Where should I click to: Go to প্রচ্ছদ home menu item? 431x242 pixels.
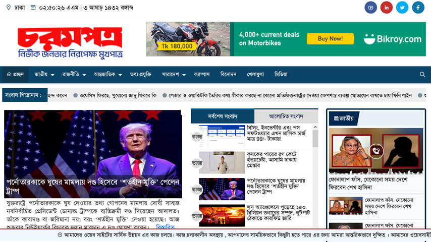[x=15, y=74]
